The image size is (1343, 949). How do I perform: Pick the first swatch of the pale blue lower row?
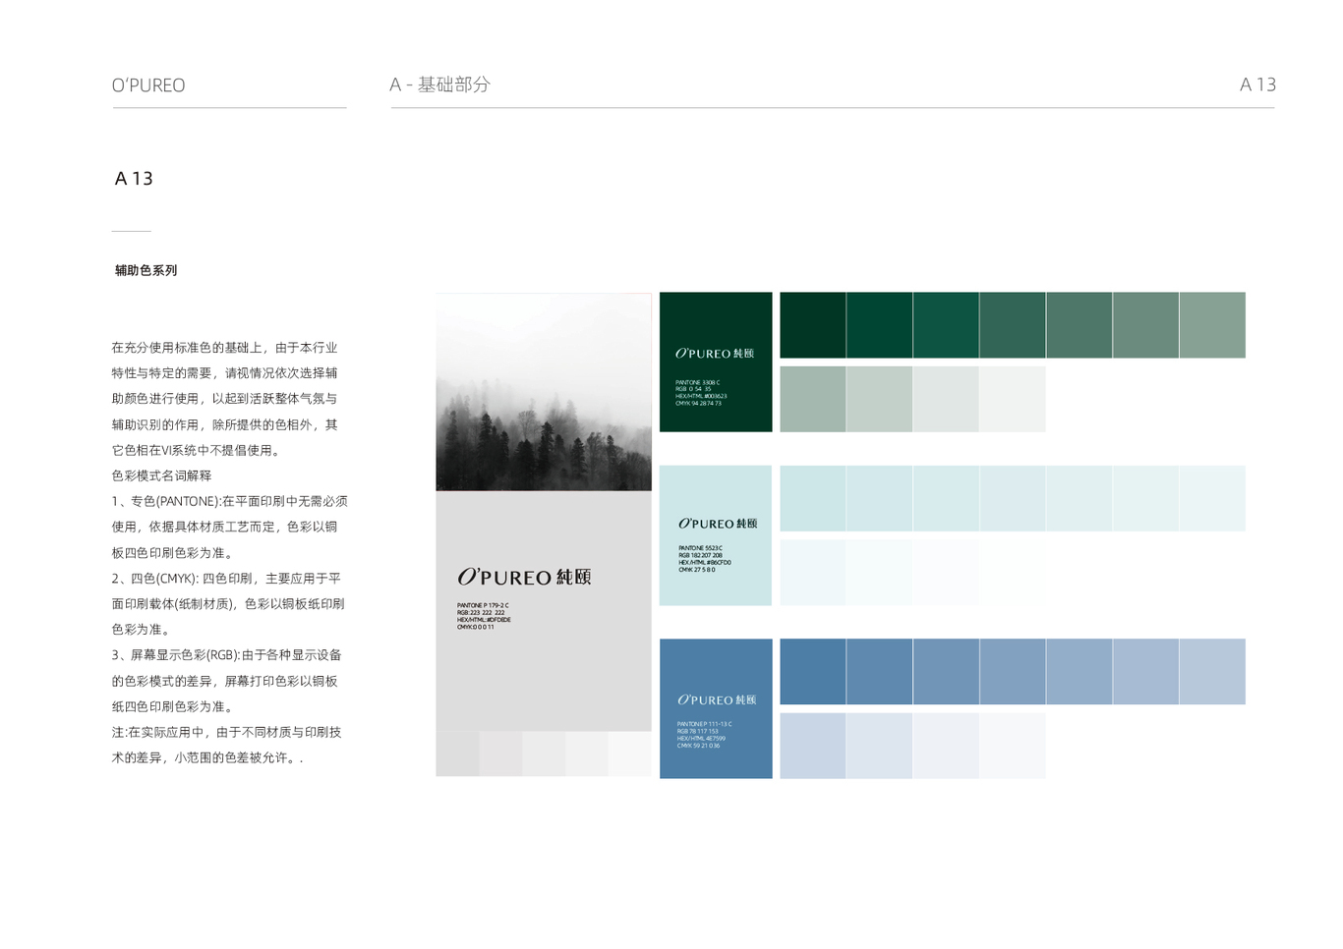pos(813,746)
